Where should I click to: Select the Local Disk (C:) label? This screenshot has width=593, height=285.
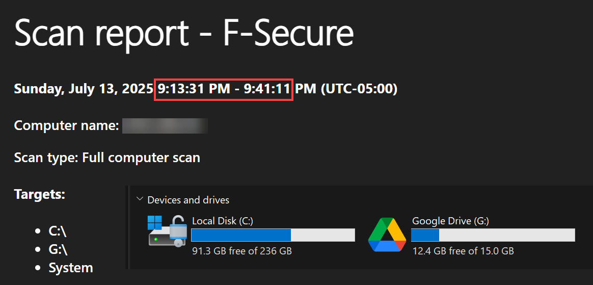(x=222, y=221)
